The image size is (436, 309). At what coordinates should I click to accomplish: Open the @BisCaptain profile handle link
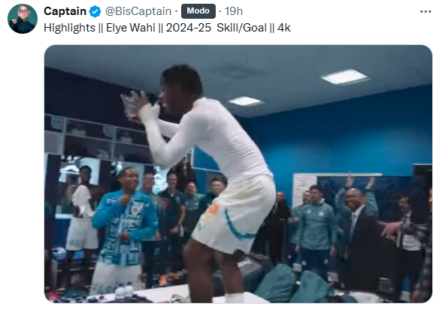[x=138, y=11]
